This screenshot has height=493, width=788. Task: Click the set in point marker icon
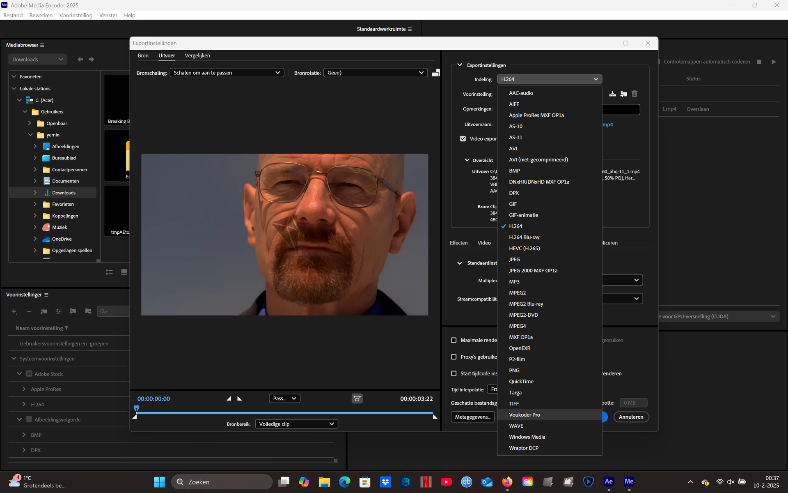(229, 399)
